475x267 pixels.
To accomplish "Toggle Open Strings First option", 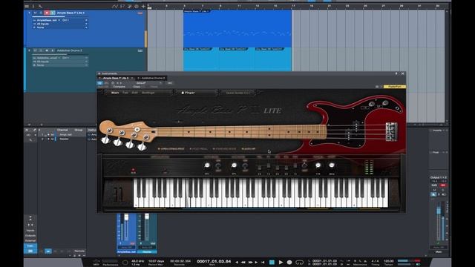I will click(x=171, y=149).
